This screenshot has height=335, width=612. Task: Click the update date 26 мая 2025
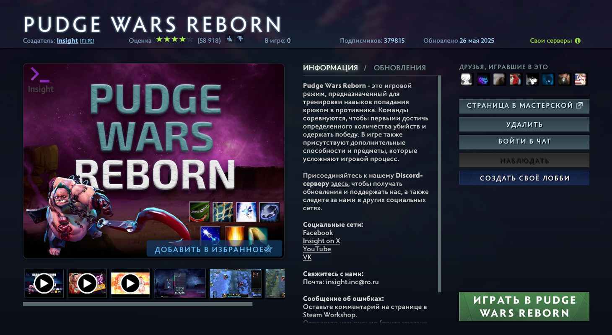[x=477, y=41]
